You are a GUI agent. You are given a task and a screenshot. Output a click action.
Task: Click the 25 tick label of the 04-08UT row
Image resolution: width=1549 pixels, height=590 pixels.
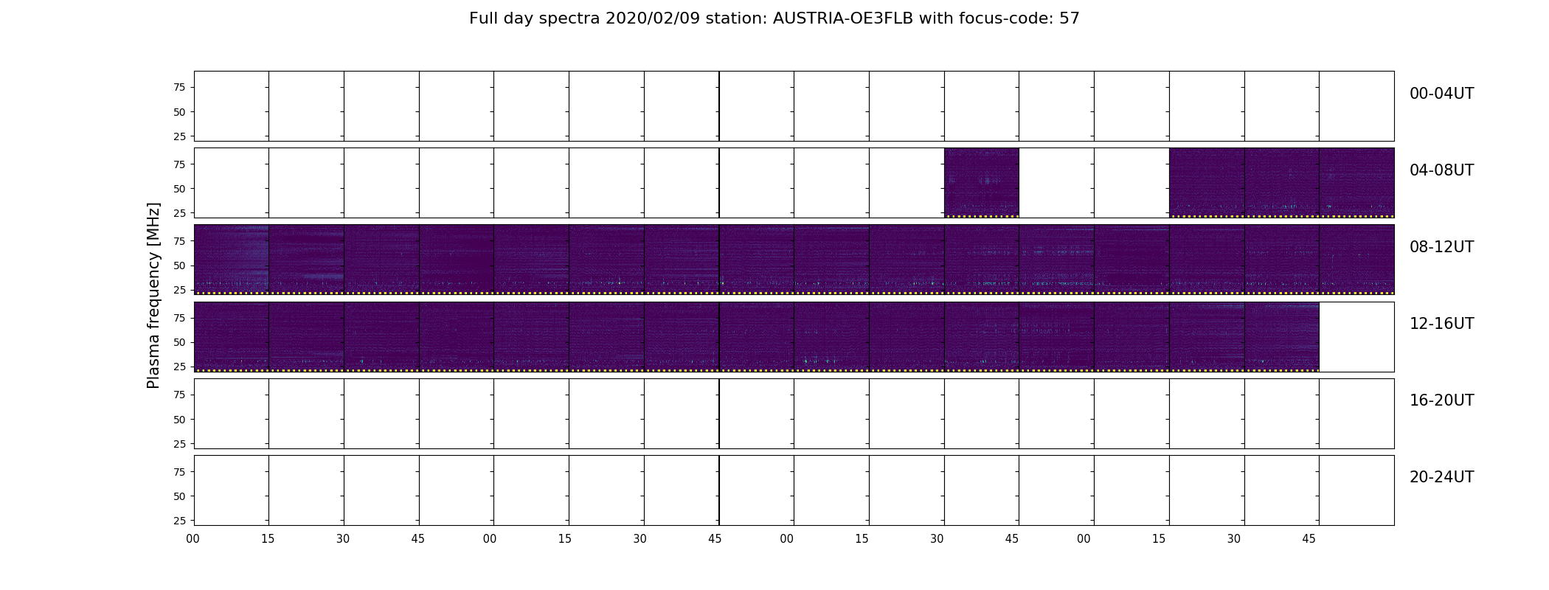[179, 213]
